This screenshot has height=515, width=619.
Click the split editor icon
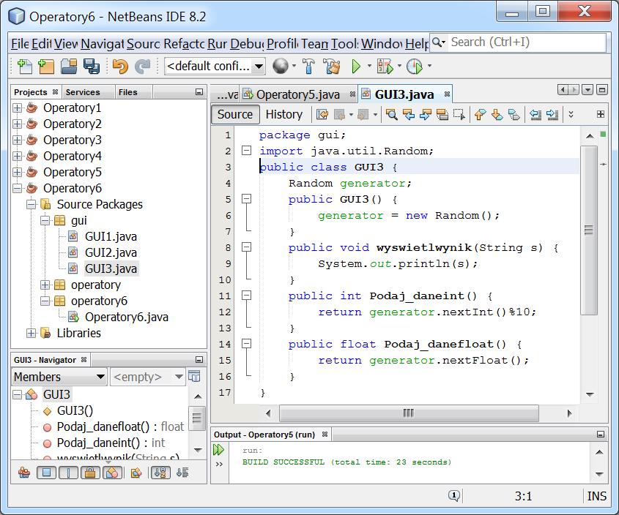(601, 114)
